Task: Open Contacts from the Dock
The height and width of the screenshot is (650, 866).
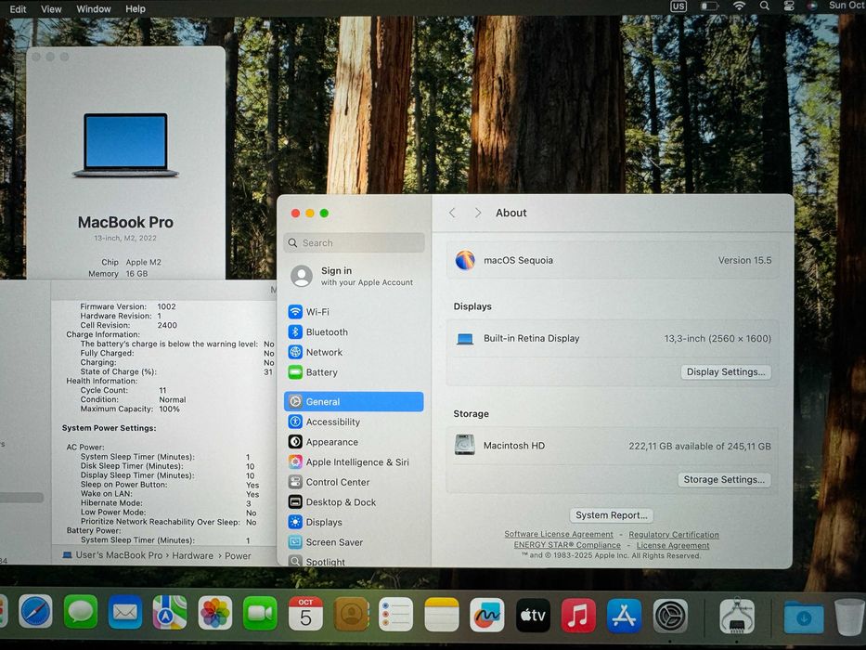Action: tap(351, 614)
